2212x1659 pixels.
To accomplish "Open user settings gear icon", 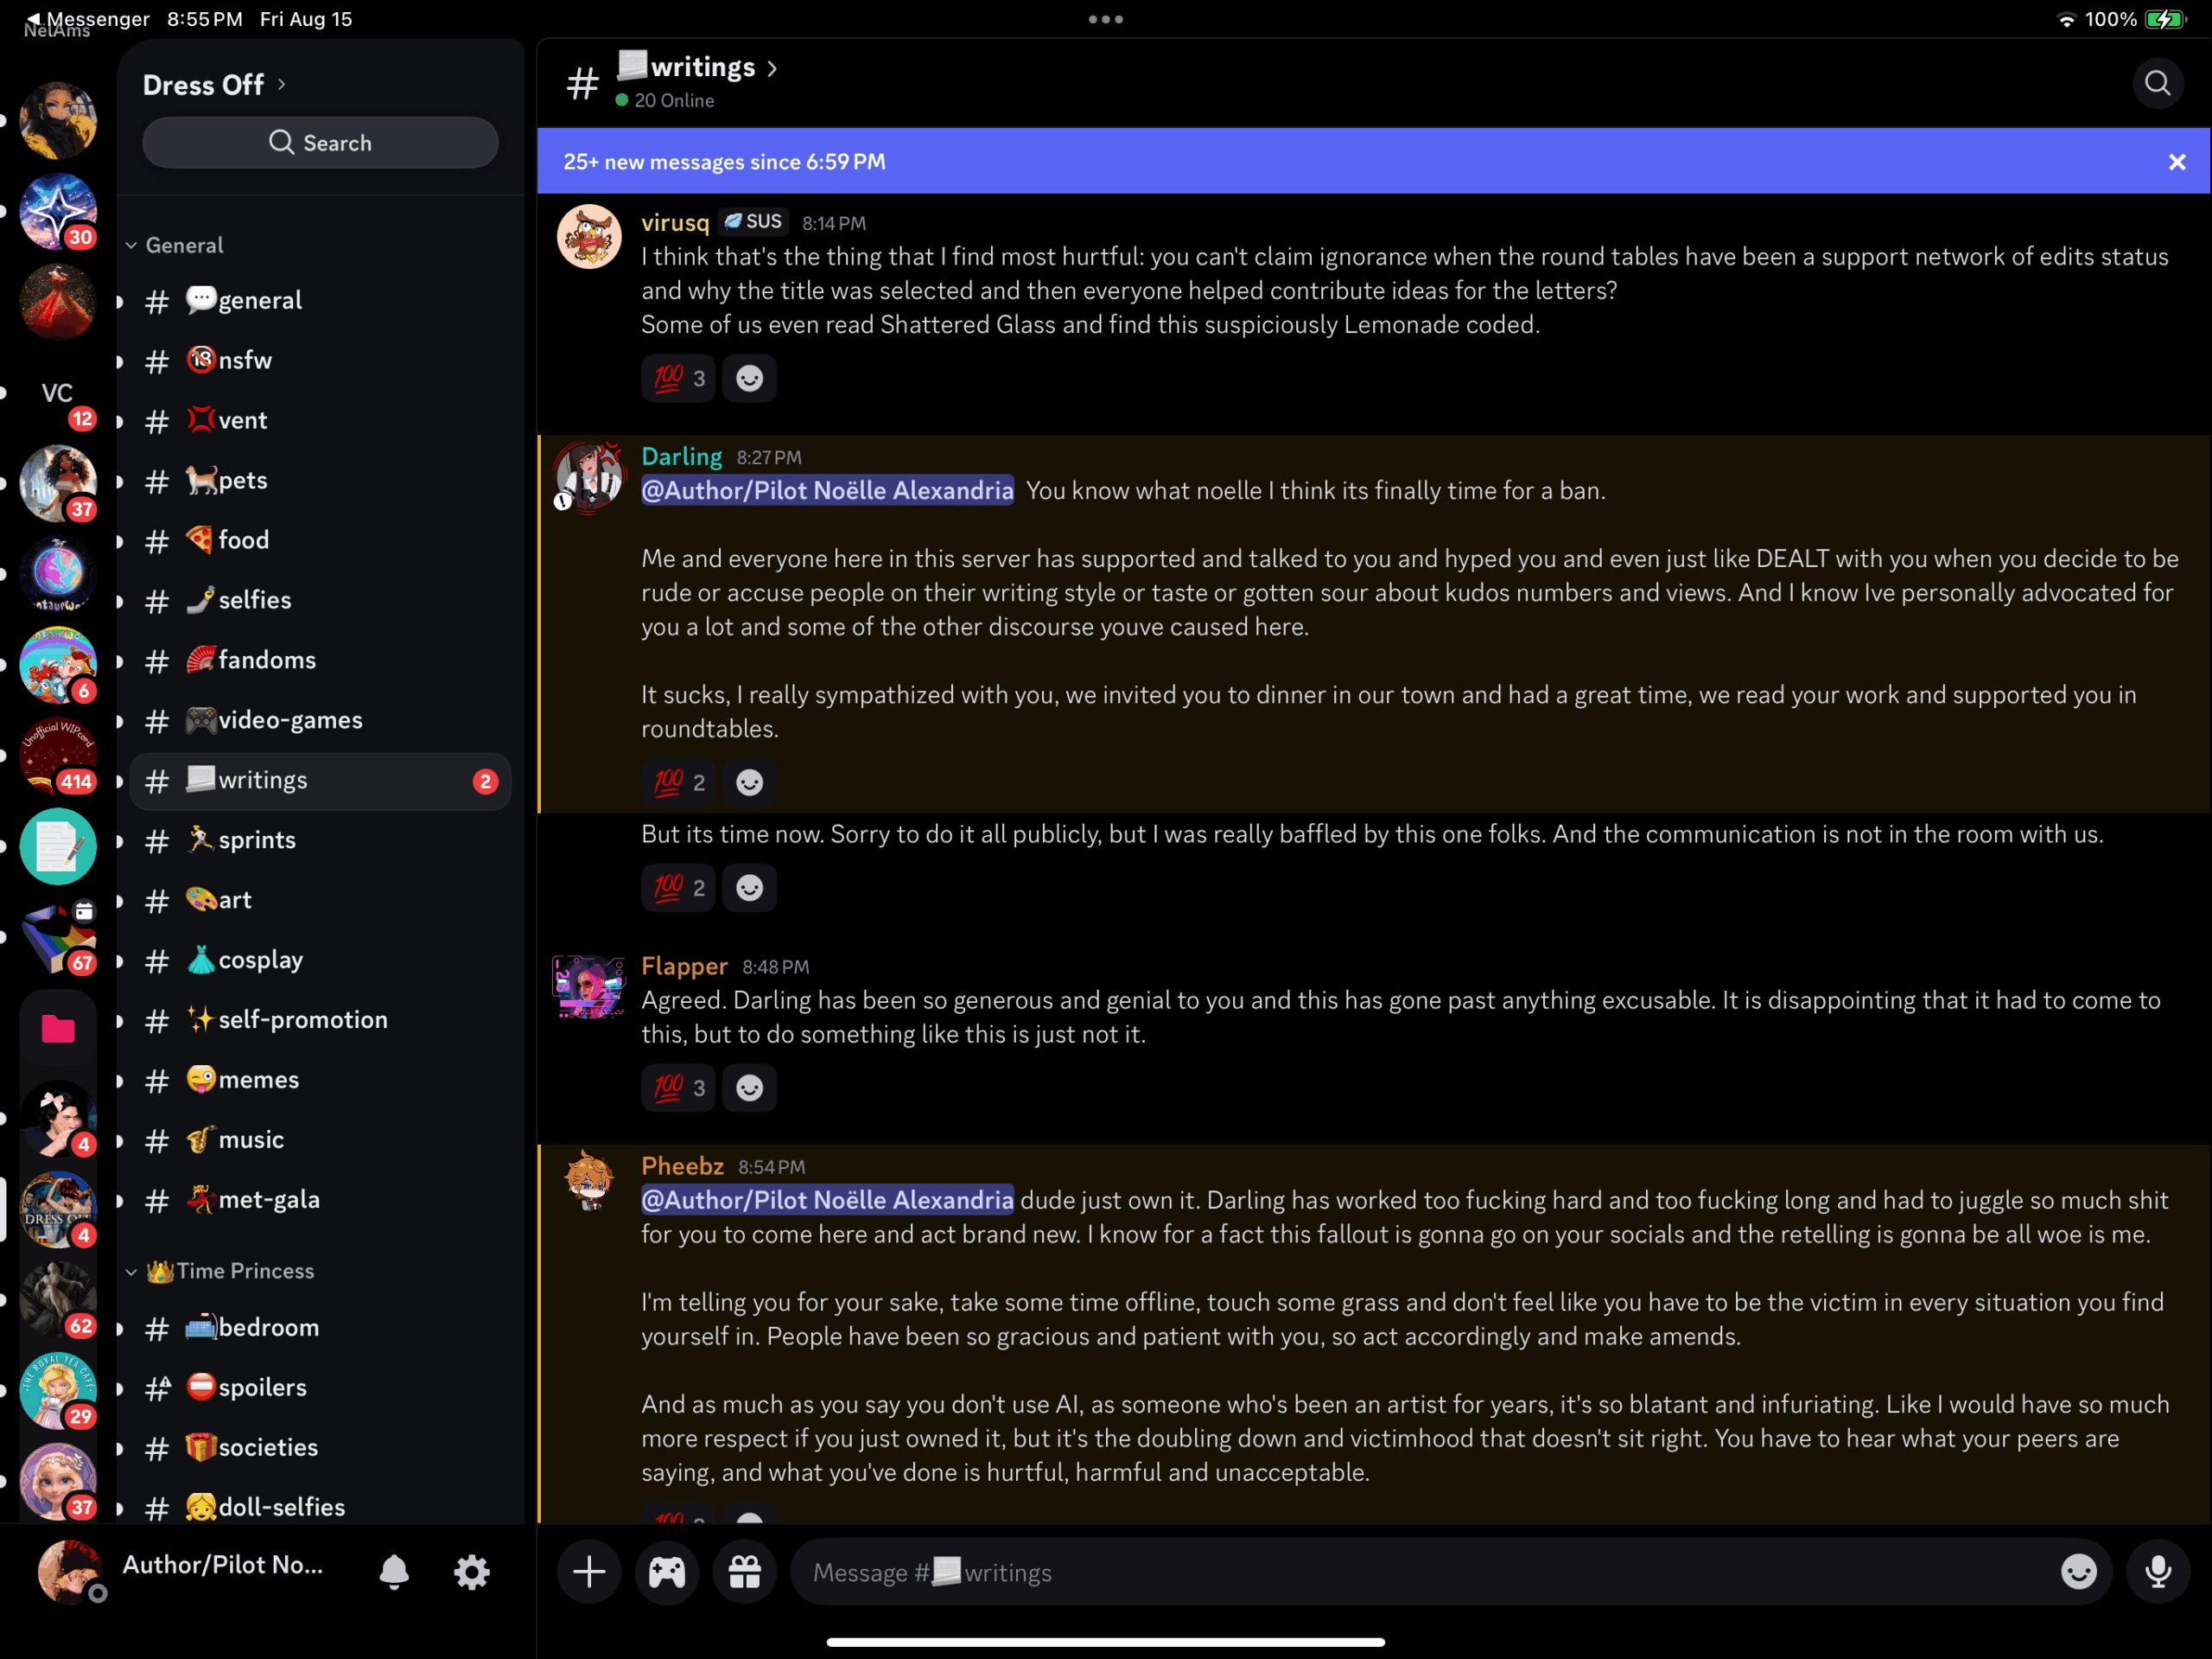I will pyautogui.click(x=471, y=1572).
